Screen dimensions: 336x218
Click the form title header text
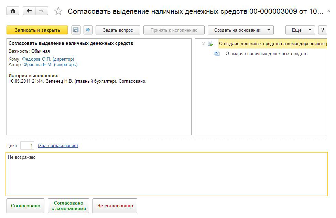(195, 11)
